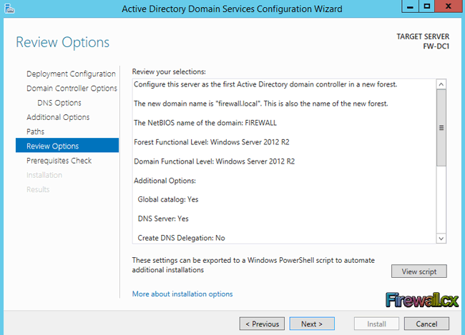Click the FW-DC1 target server name

[x=436, y=46]
